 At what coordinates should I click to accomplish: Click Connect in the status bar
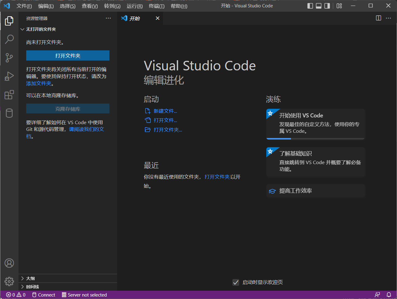44,295
